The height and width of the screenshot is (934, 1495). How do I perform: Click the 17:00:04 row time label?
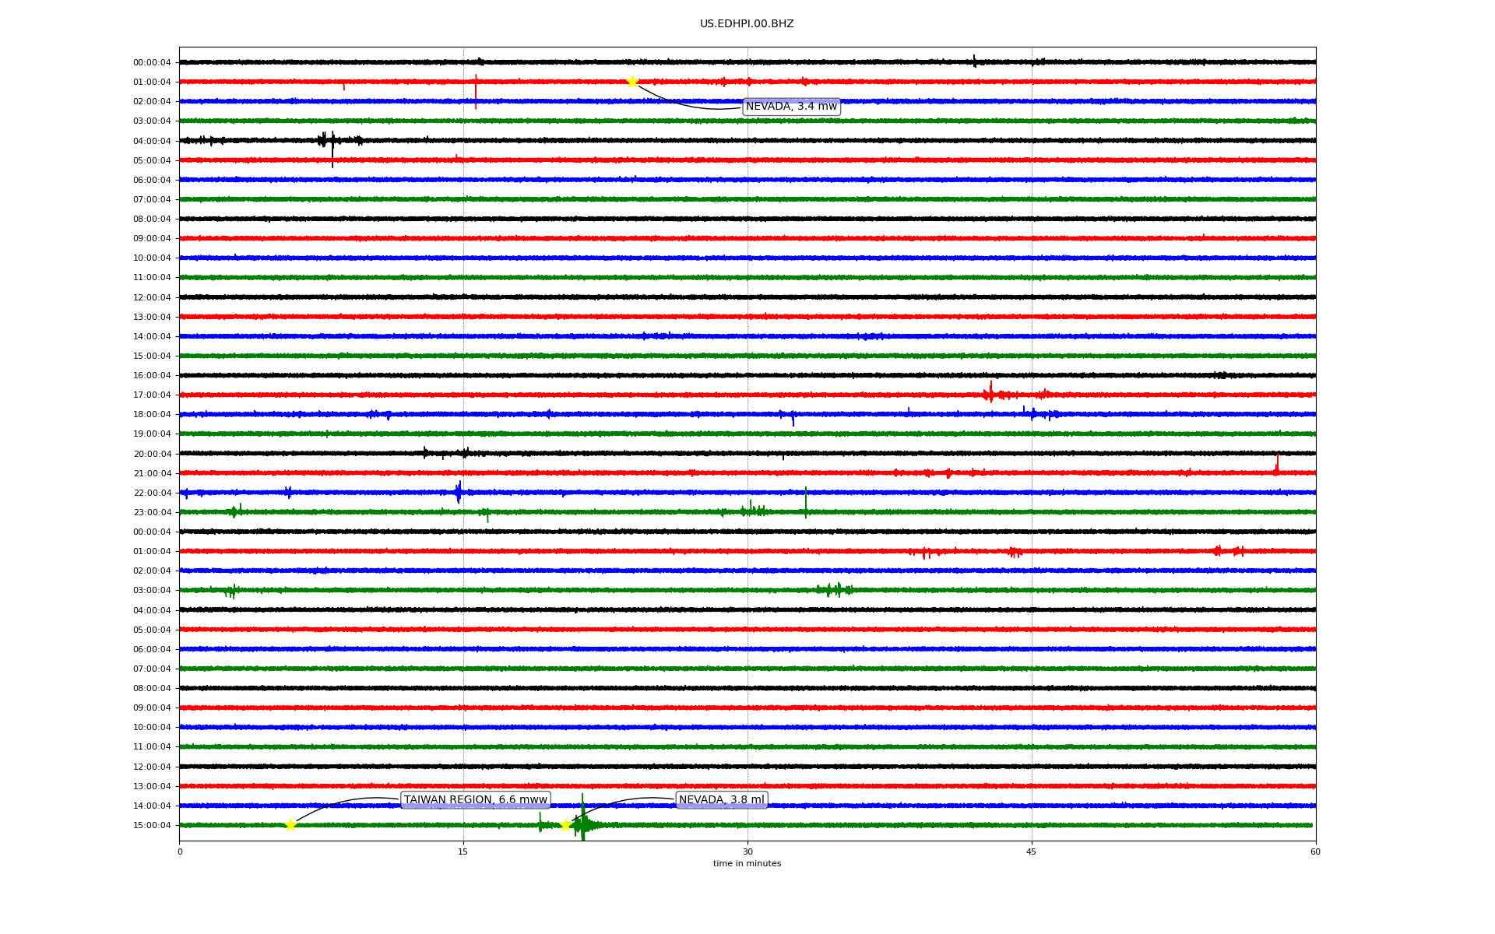click(x=152, y=395)
